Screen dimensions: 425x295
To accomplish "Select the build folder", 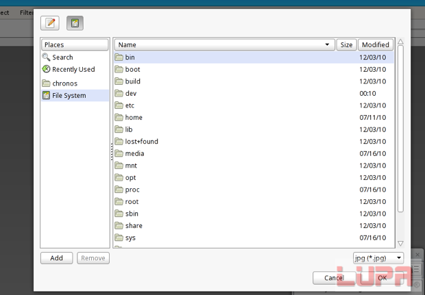I will (x=254, y=81).
